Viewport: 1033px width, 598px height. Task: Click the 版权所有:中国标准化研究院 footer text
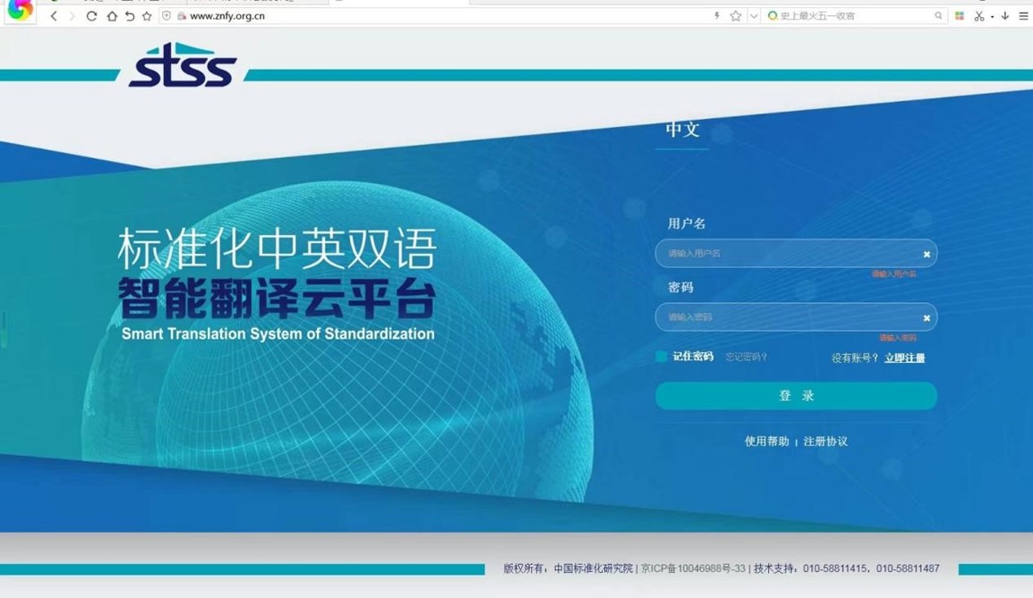568,569
